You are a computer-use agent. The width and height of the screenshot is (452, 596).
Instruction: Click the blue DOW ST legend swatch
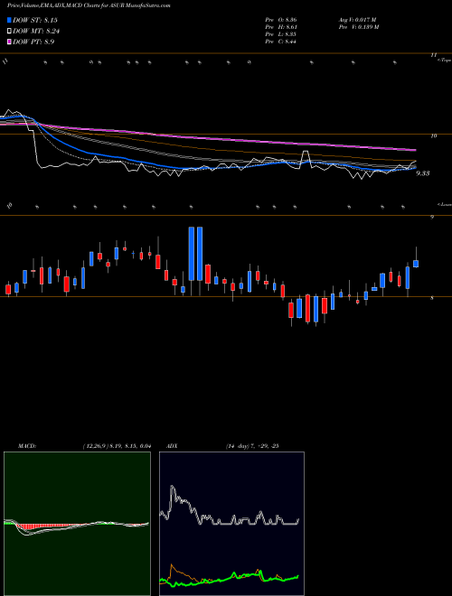click(x=9, y=20)
